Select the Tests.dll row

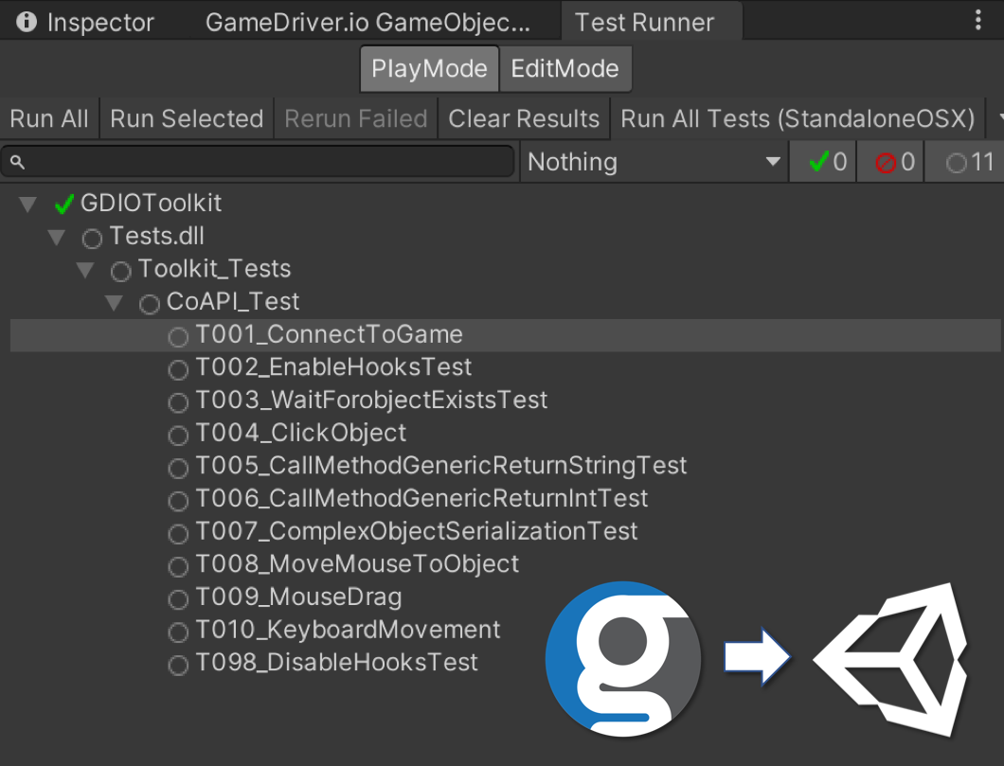point(506,236)
